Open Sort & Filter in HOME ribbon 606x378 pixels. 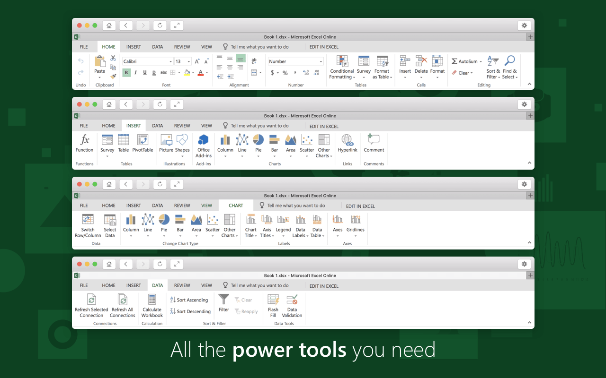point(493,67)
